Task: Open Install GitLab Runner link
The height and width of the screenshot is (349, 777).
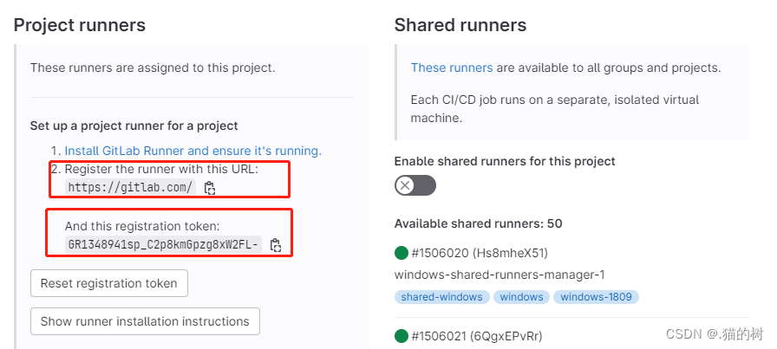Action: pyautogui.click(x=193, y=151)
